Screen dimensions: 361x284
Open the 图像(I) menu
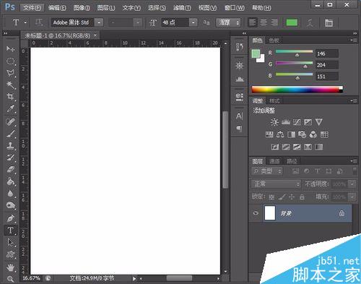coord(82,8)
